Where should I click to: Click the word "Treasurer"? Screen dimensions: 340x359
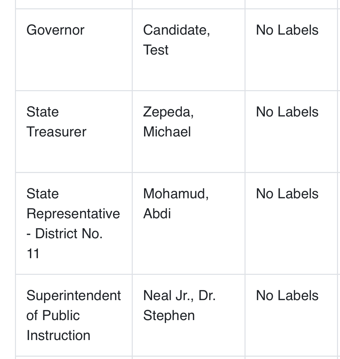pos(56,132)
